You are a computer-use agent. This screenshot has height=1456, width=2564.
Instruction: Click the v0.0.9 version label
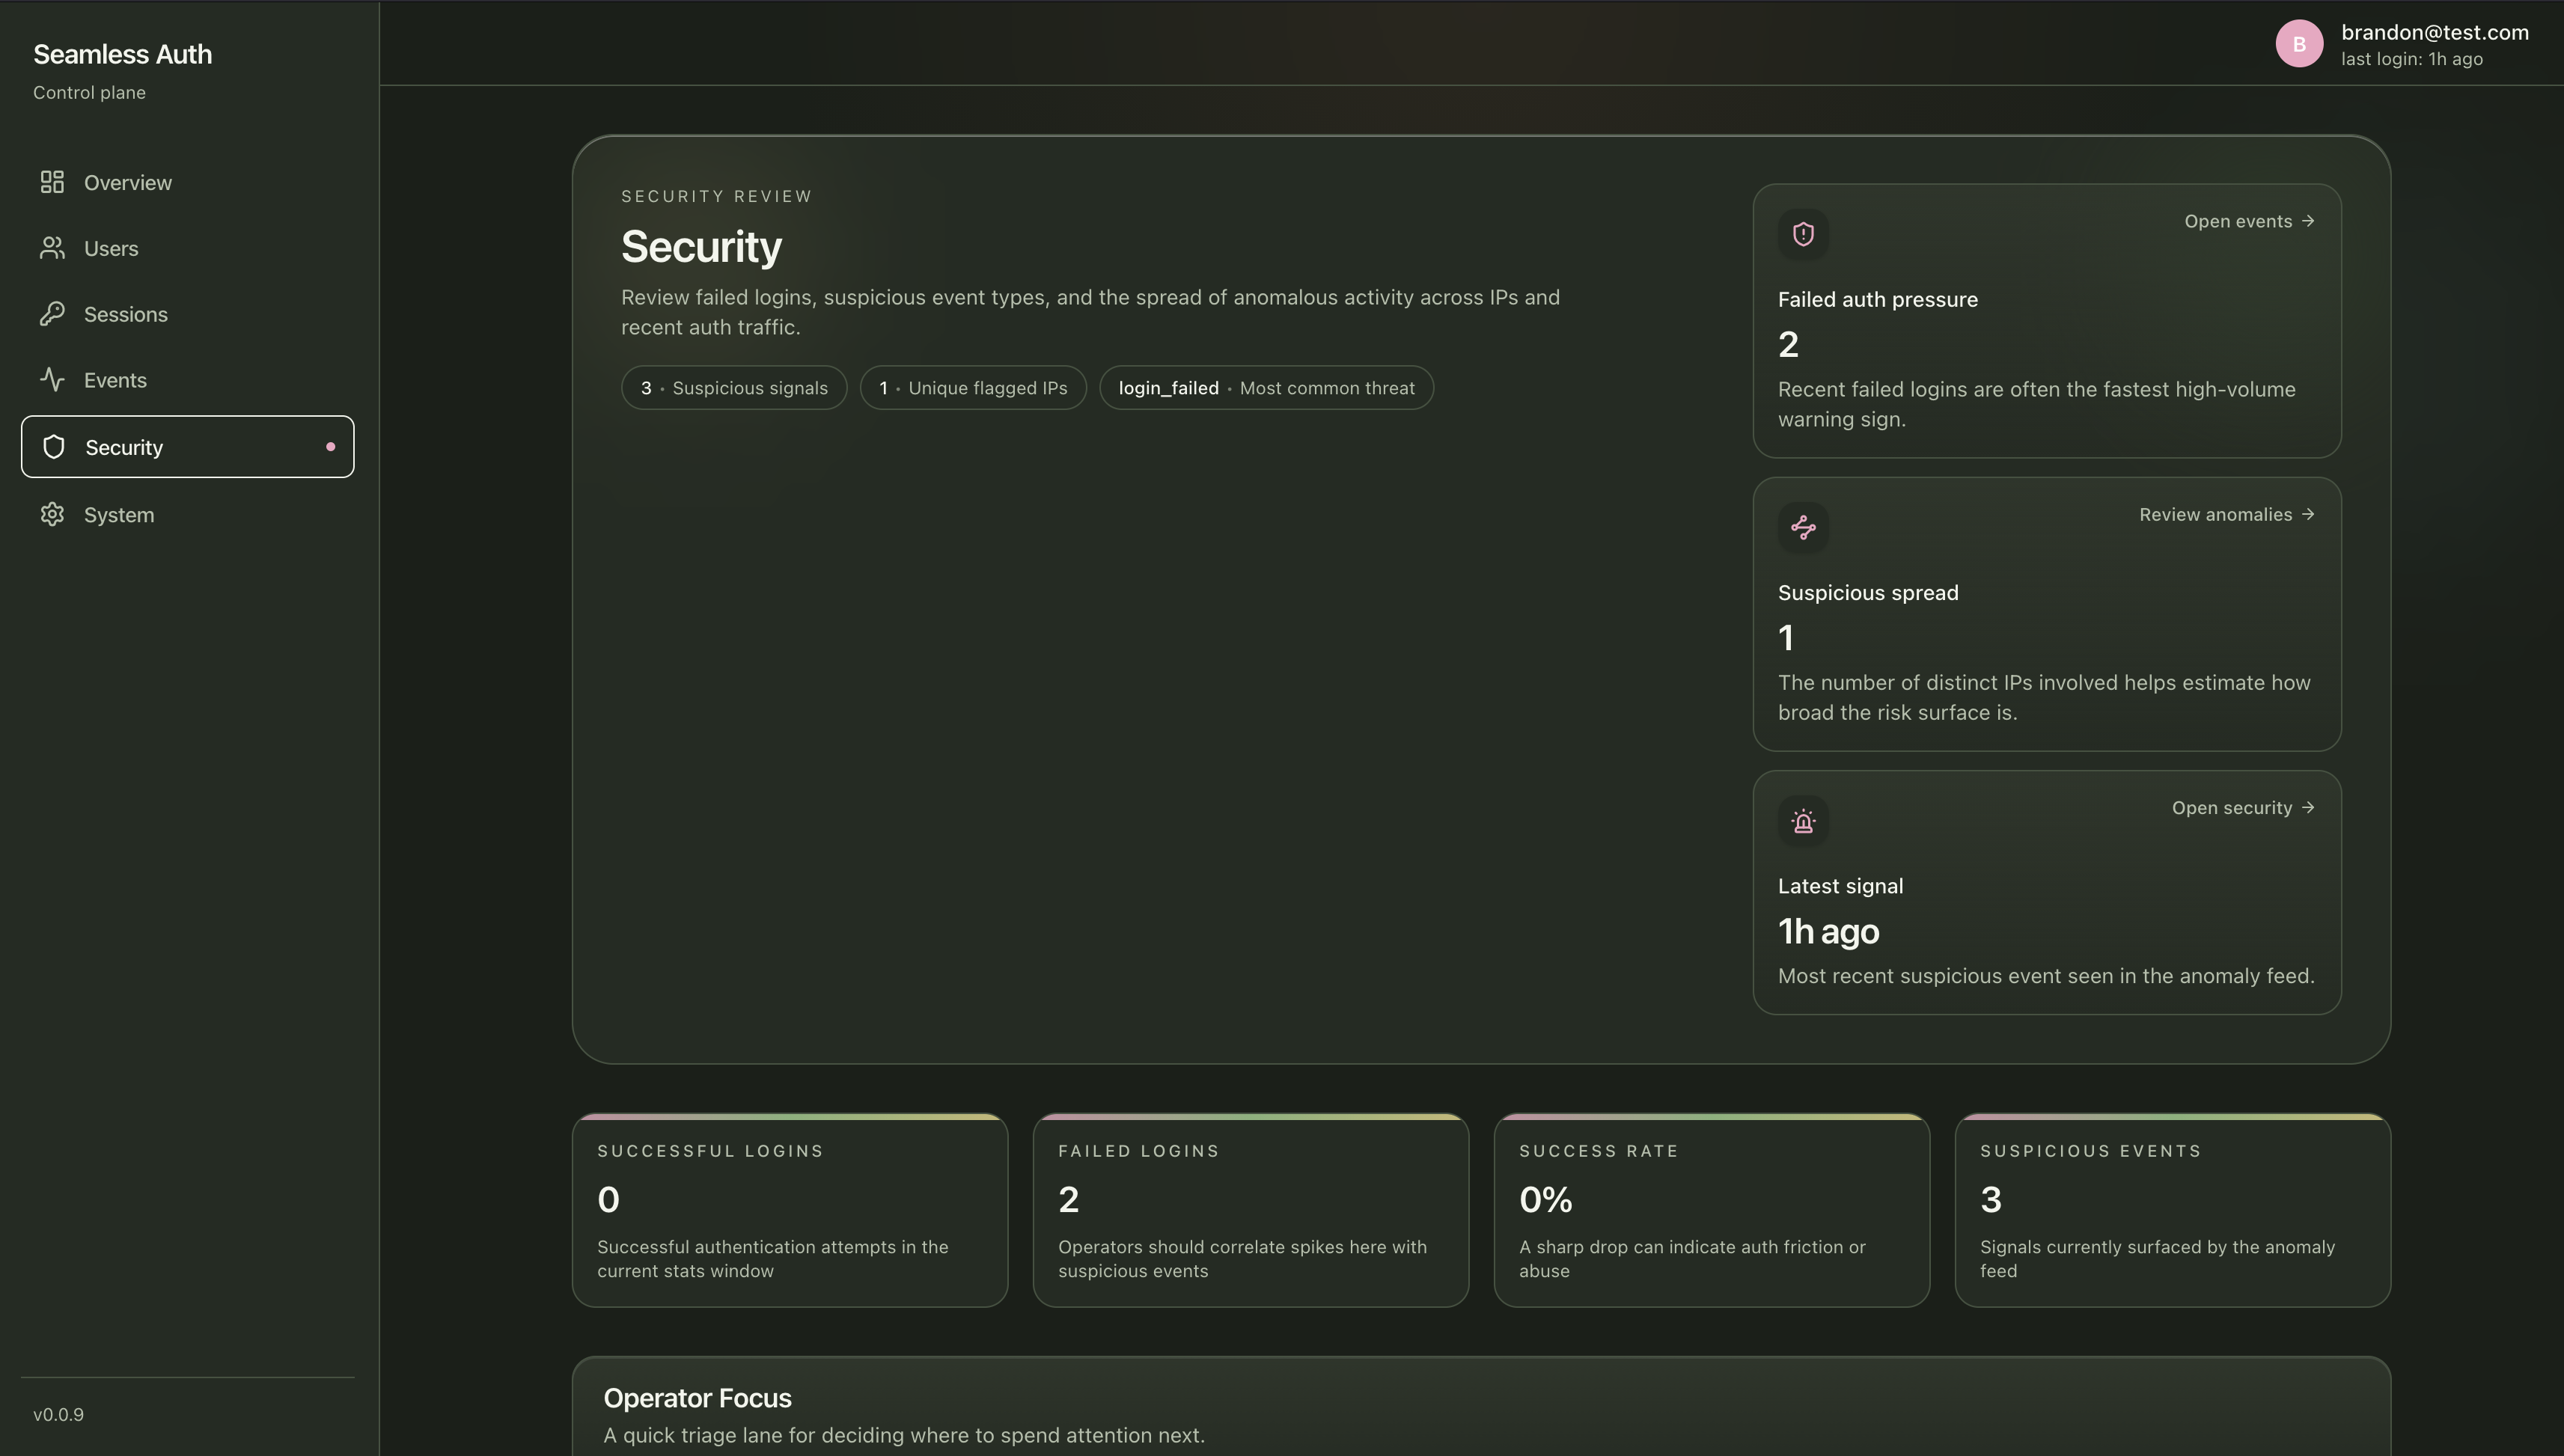[x=58, y=1414]
